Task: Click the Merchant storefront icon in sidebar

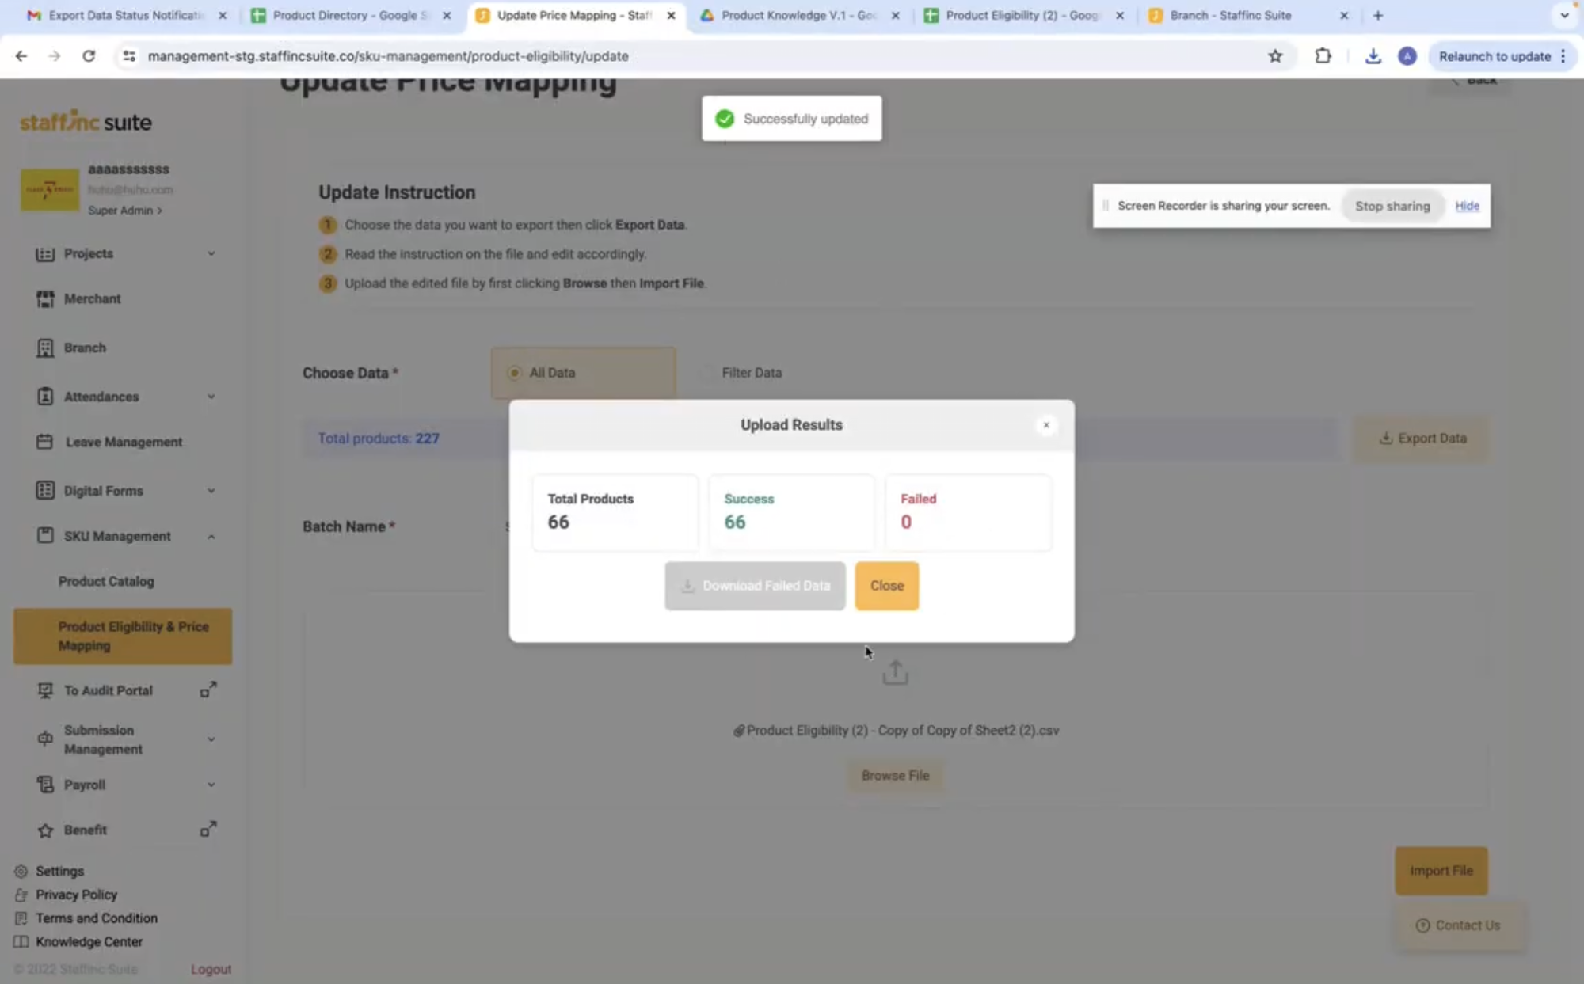Action: click(45, 298)
